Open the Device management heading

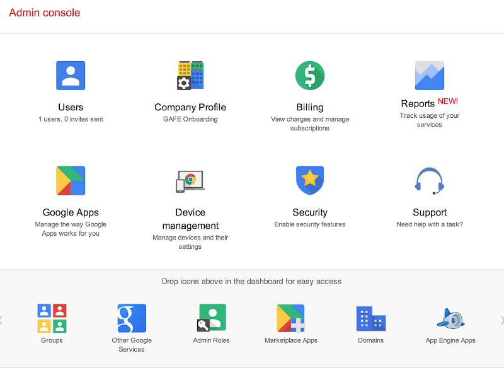[190, 219]
